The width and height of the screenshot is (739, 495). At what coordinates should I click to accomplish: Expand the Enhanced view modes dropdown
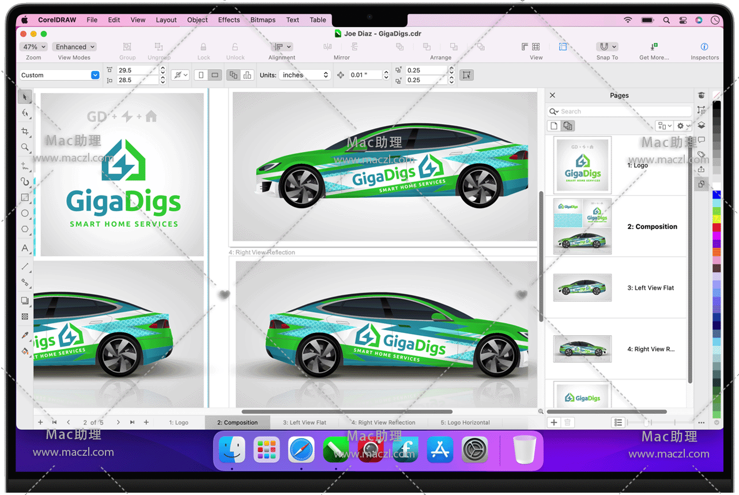[75, 47]
